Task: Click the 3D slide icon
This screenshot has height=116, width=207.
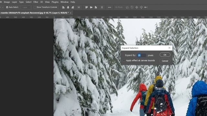Action: (141, 7)
